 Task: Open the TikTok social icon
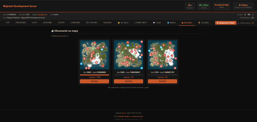[245, 15]
